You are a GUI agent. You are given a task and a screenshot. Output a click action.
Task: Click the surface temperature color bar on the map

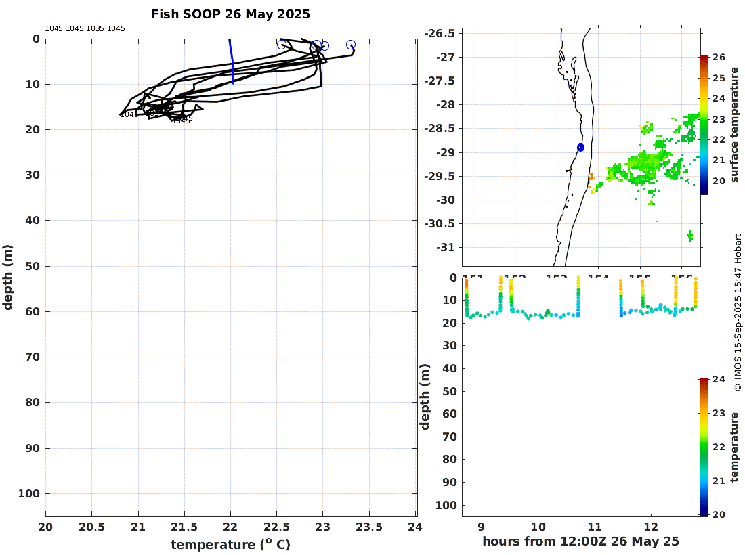point(704,125)
